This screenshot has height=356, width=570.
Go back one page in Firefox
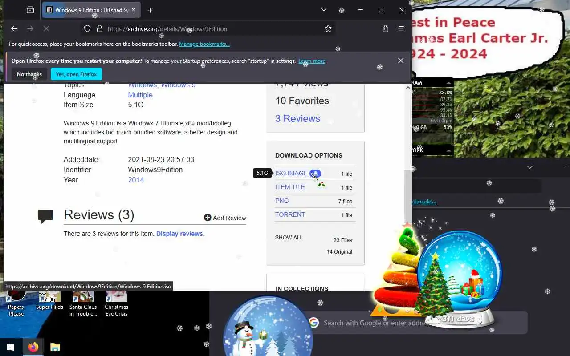[x=14, y=28]
